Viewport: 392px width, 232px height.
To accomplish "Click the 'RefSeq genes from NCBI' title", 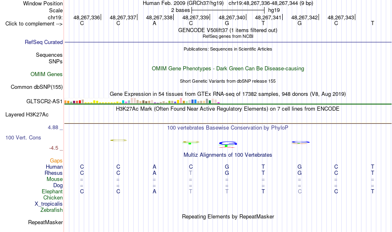I will click(228, 36).
